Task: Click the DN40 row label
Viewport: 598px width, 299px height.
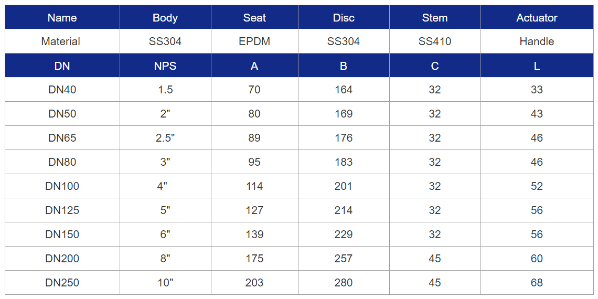Action: point(62,90)
